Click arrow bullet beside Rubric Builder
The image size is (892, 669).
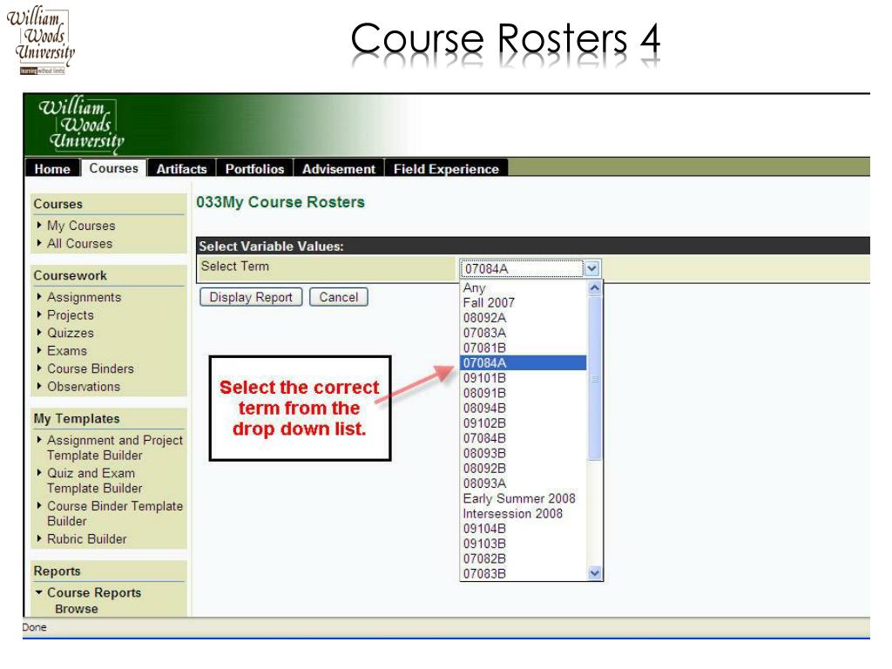pos(39,538)
